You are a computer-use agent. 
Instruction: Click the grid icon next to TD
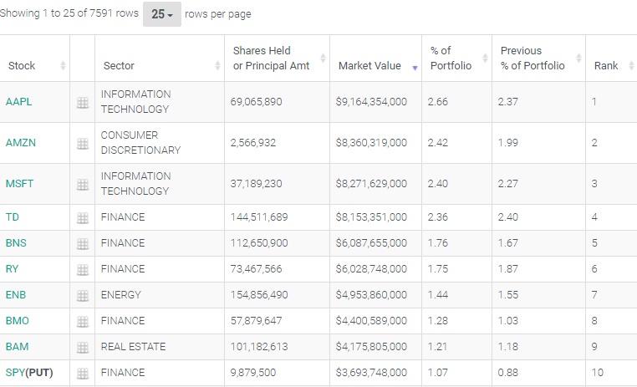tap(82, 217)
